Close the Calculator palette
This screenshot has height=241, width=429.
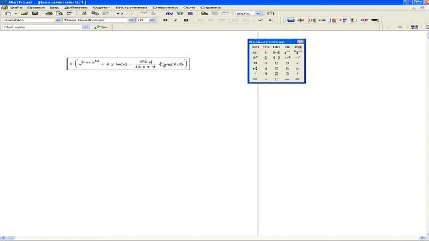[300, 42]
